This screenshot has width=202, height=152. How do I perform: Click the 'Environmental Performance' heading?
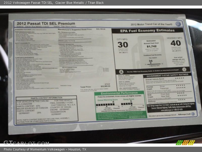(119, 93)
